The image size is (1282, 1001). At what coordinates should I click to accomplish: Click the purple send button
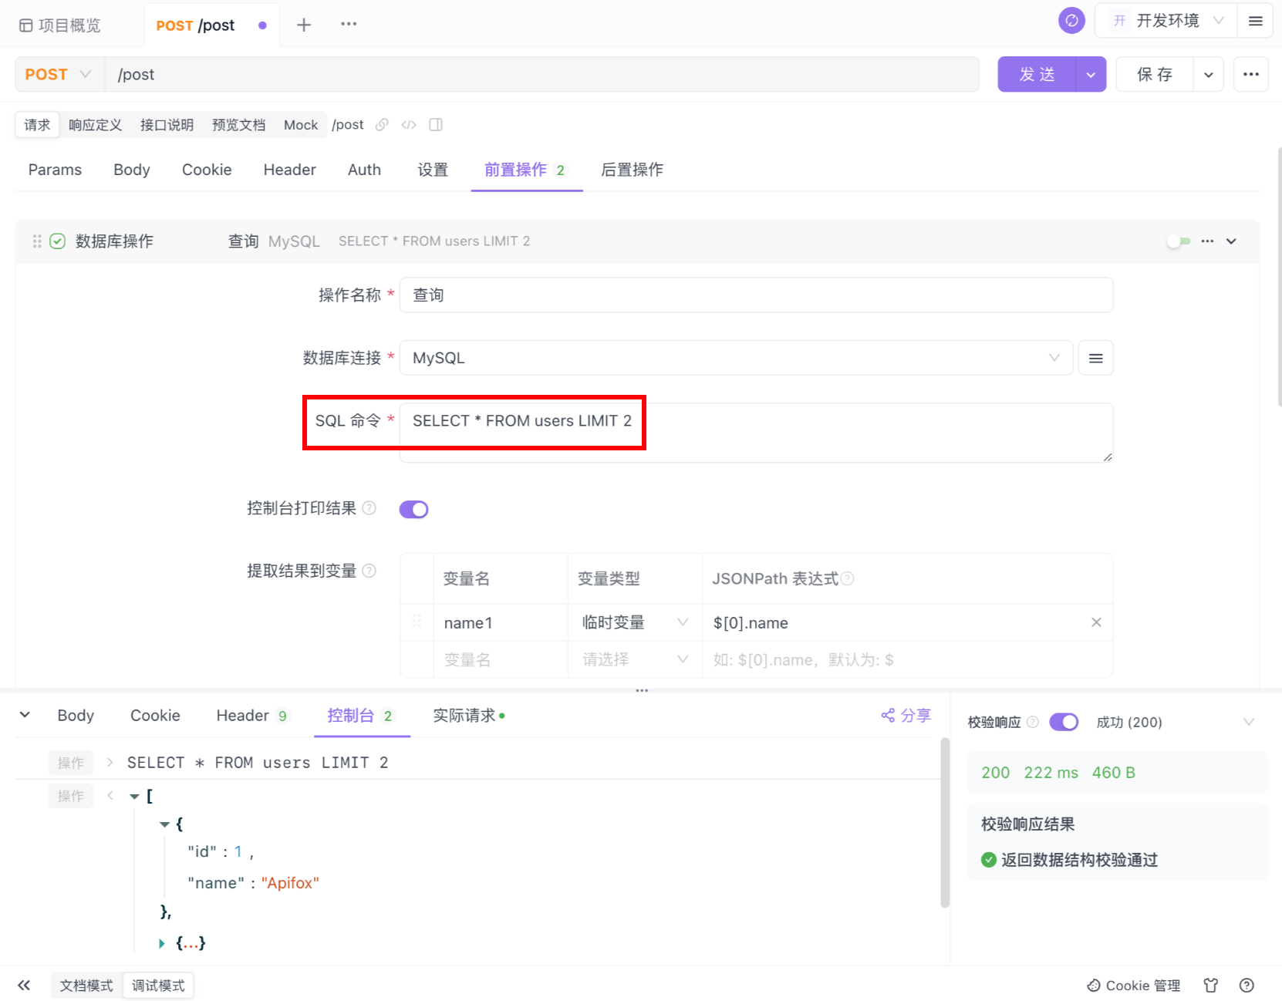[1037, 75]
